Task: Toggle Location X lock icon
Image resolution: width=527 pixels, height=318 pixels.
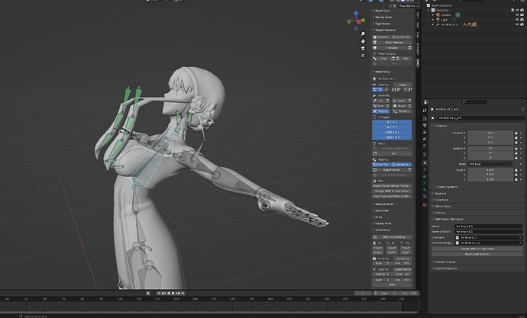Action: (516, 133)
